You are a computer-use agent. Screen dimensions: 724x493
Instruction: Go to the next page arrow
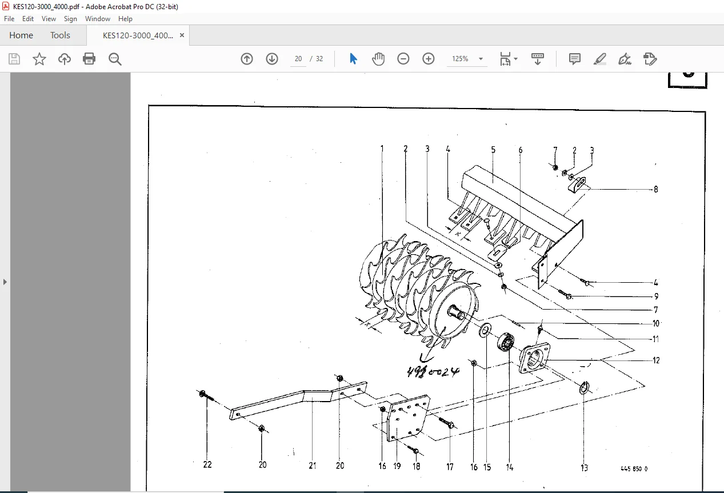point(272,59)
